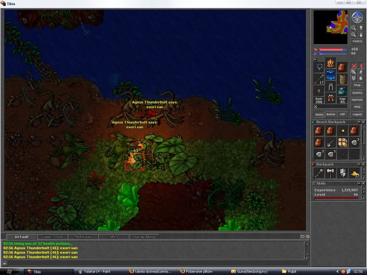Select the crest shield in the Backpack container
Viewport: 367px width, 275px height.
coord(343,173)
